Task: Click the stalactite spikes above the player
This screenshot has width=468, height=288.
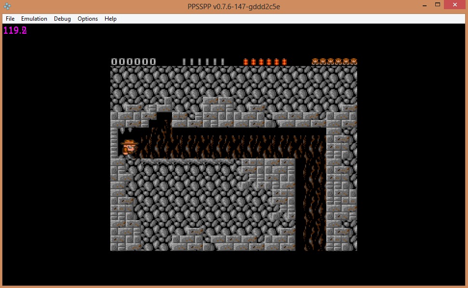Action: (126, 130)
